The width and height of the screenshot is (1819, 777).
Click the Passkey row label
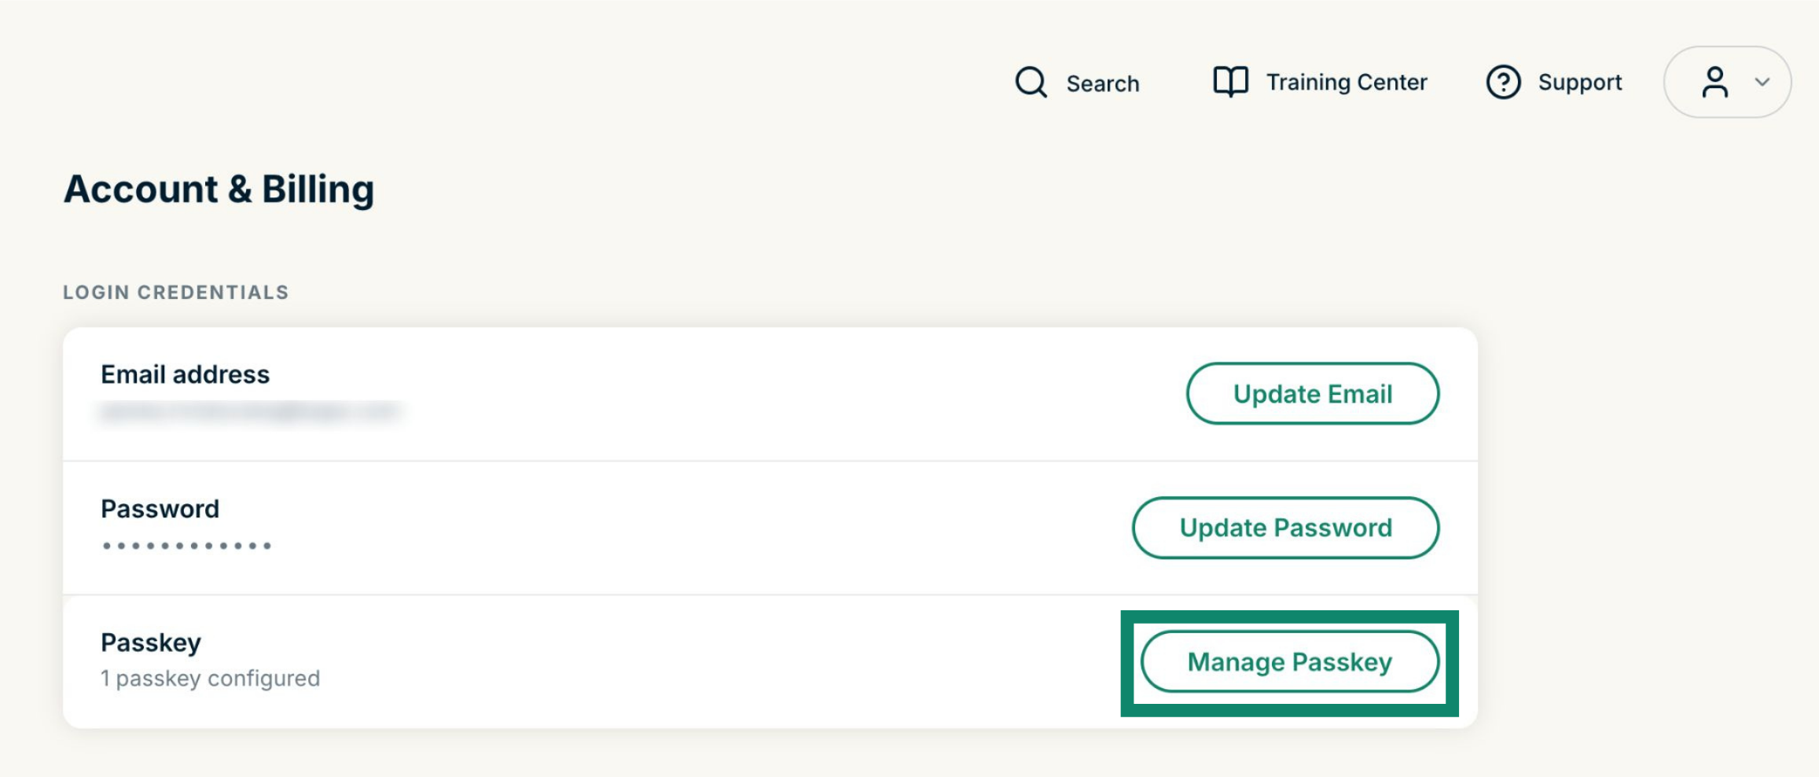(151, 643)
